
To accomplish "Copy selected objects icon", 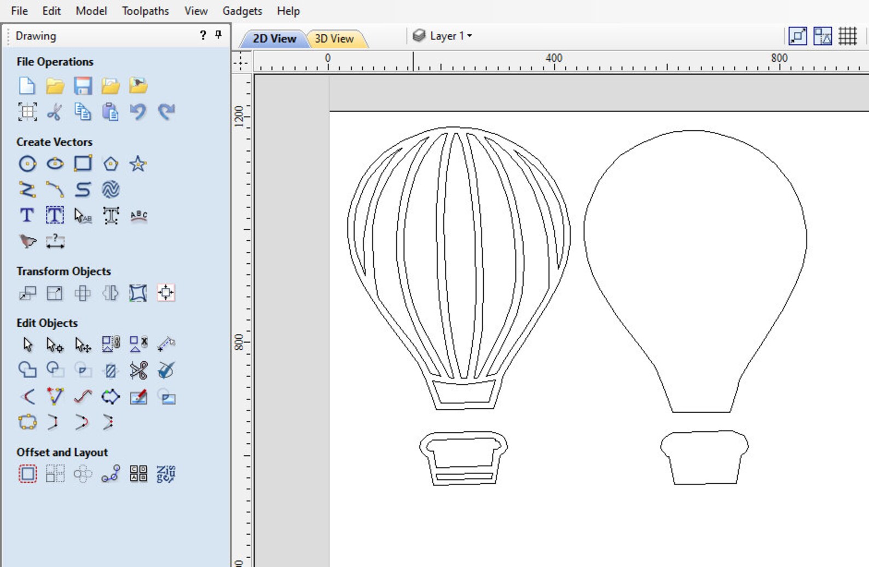I will point(83,112).
